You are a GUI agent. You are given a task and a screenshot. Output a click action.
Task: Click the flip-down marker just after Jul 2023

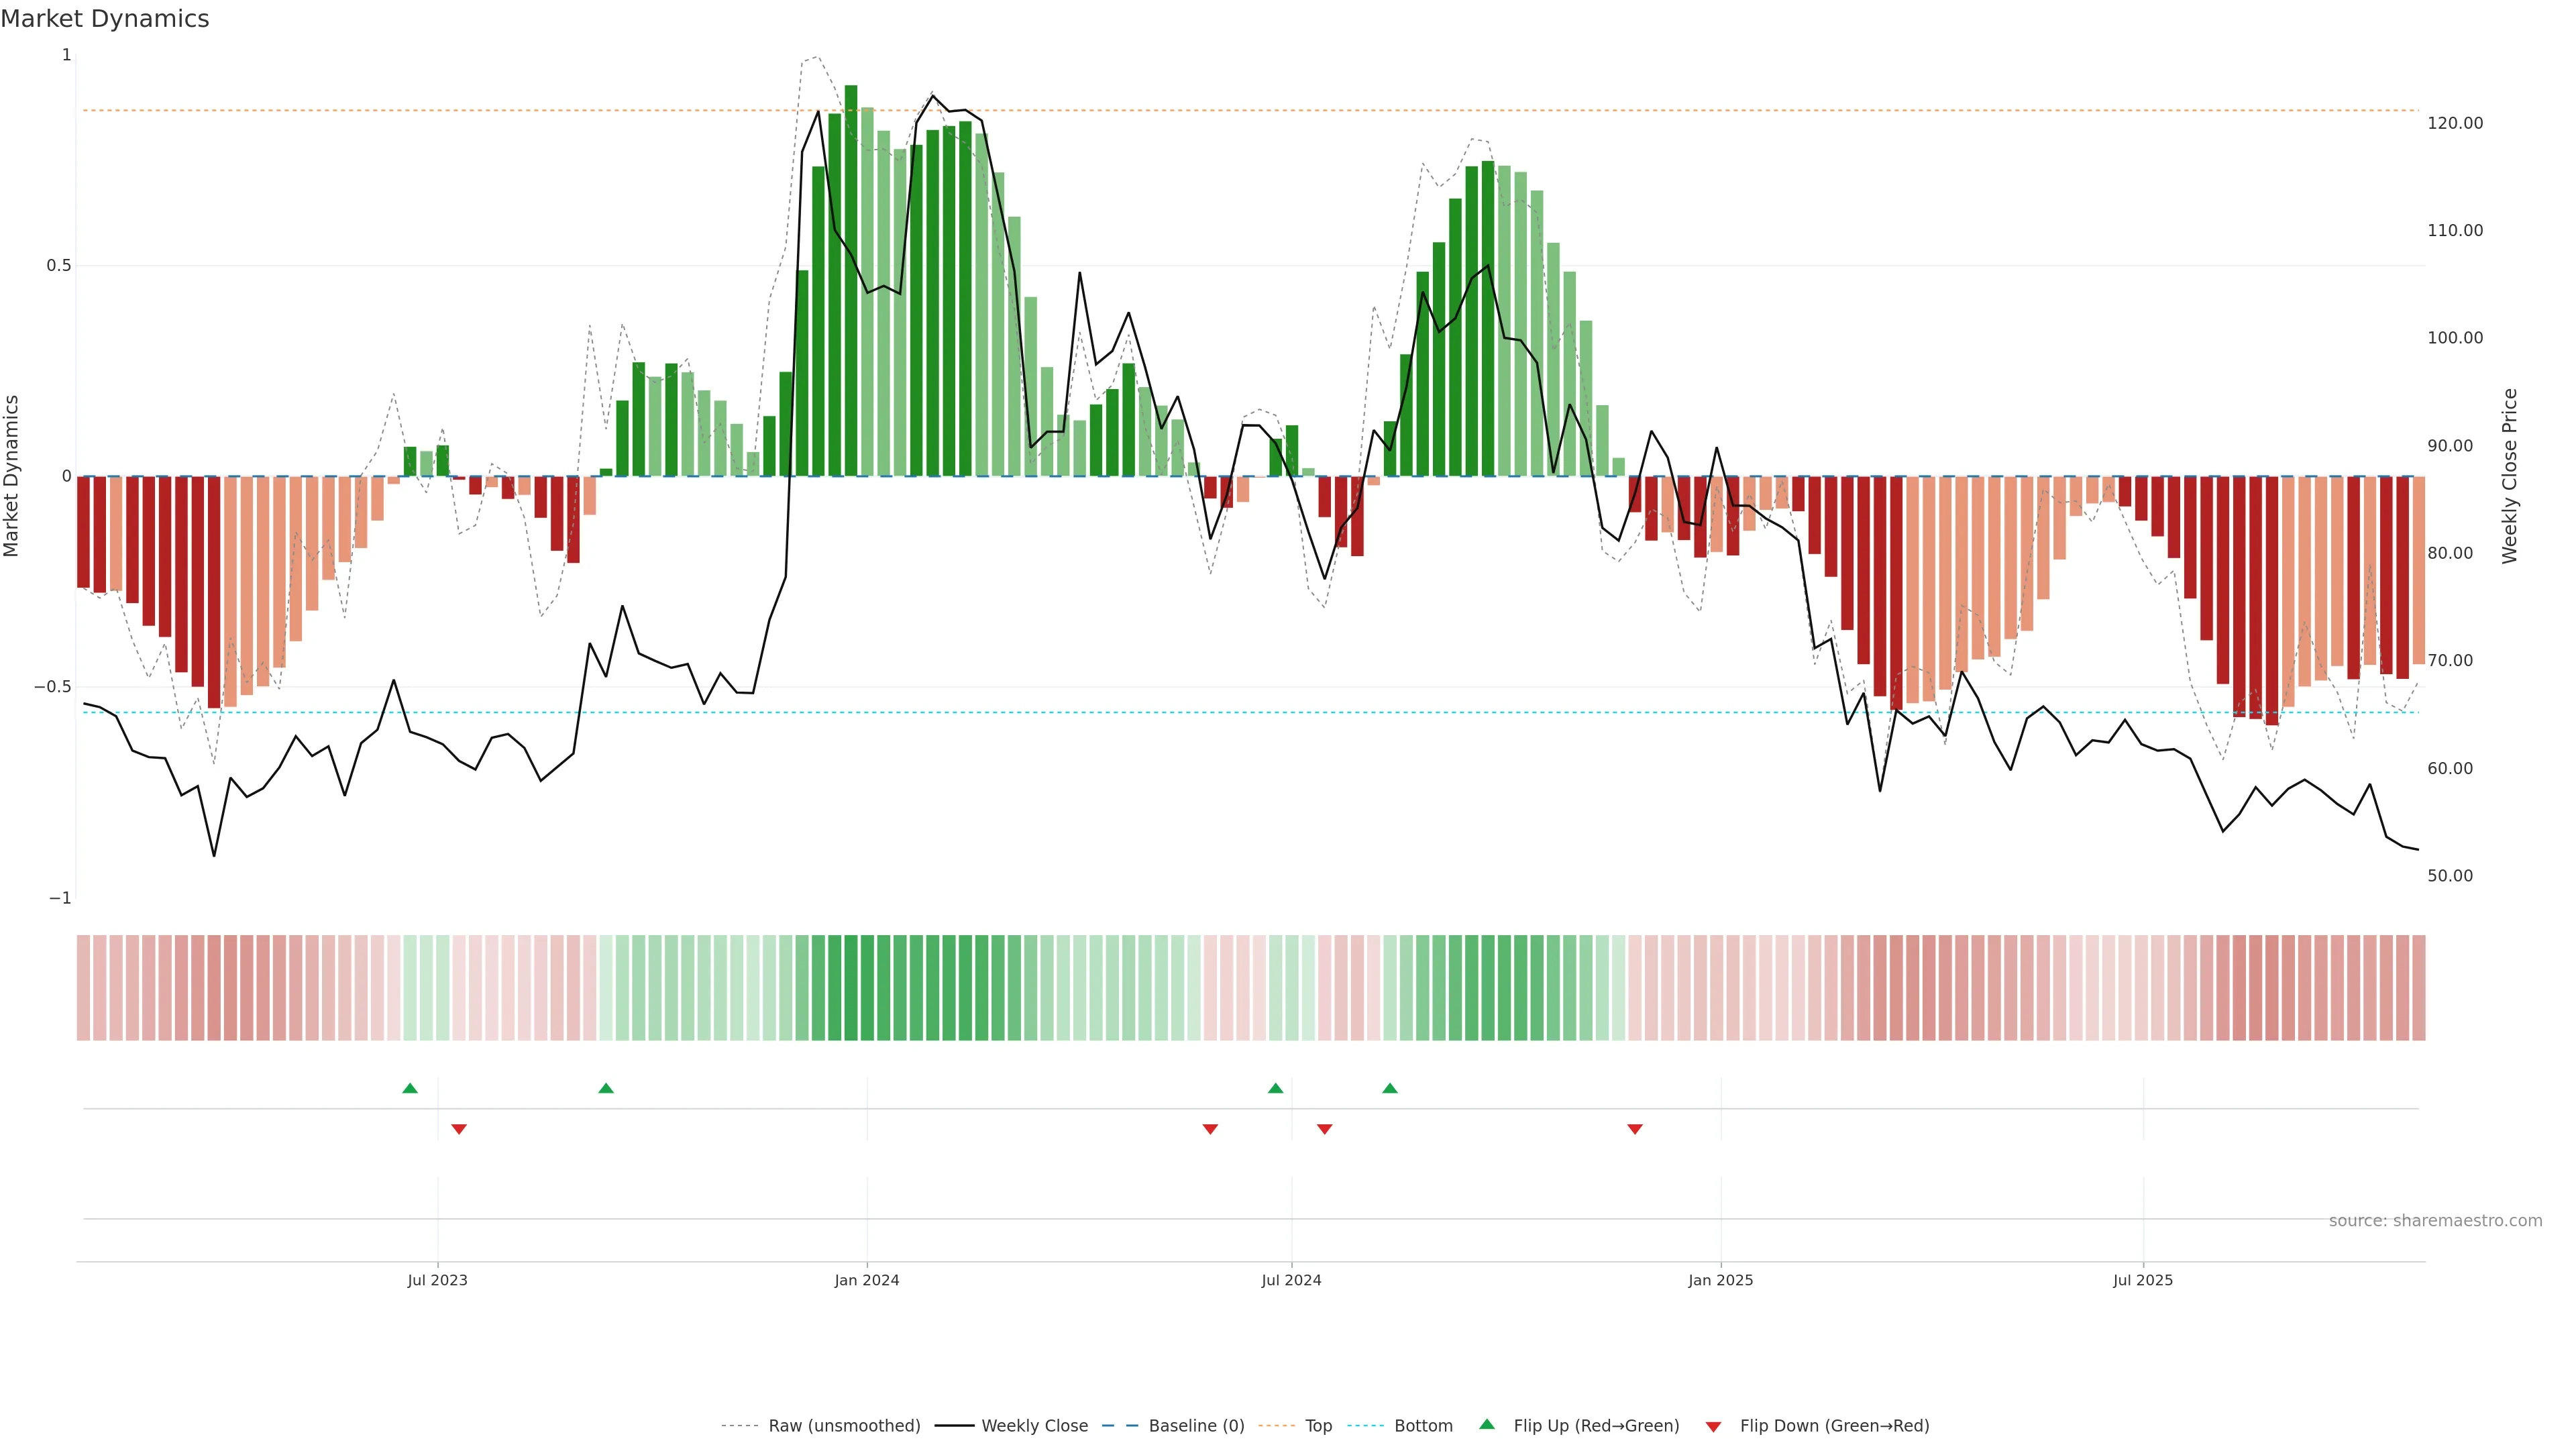point(459,1129)
